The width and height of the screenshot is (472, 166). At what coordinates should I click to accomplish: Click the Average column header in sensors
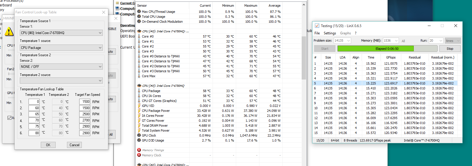tap(271, 6)
